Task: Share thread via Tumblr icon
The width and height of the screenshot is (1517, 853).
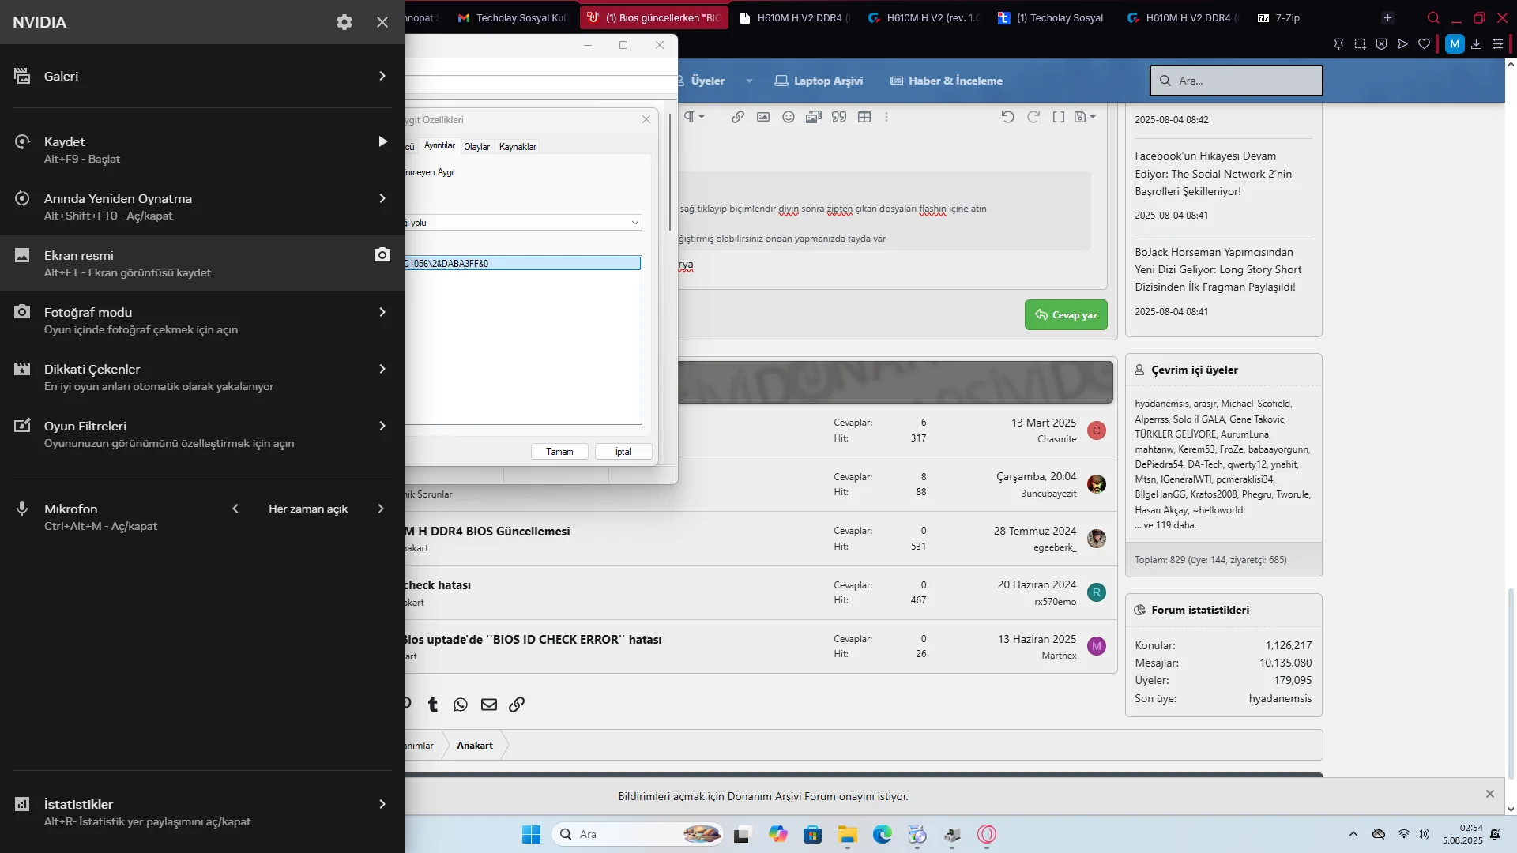Action: tap(433, 705)
